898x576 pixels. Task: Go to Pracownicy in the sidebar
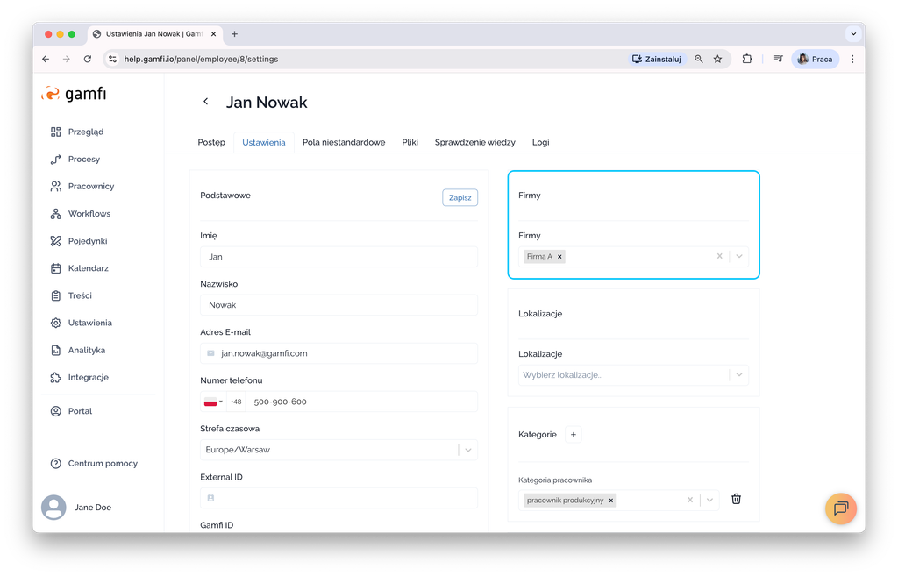(x=90, y=187)
